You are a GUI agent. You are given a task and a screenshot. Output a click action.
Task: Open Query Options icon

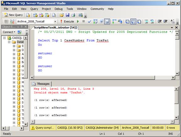click(101, 21)
